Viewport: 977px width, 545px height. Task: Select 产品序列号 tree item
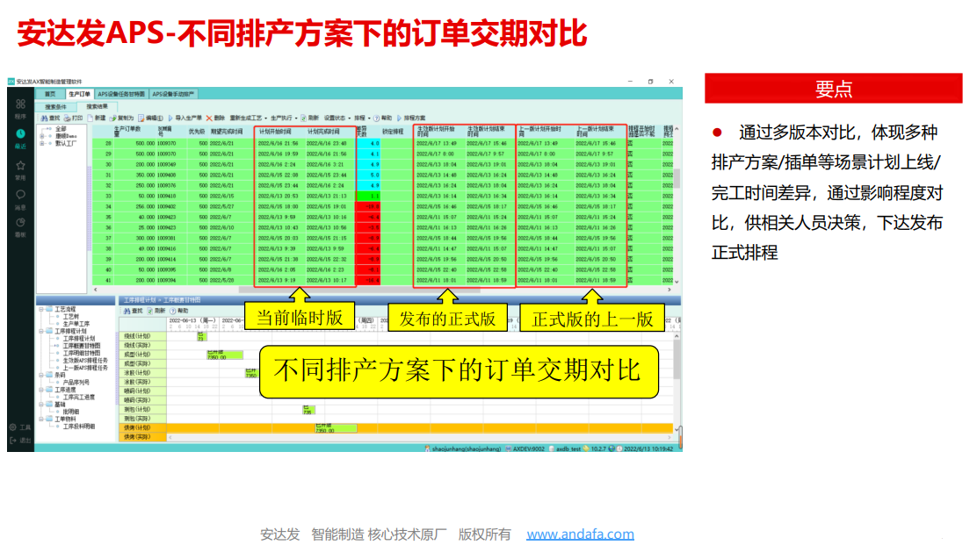tap(76, 383)
